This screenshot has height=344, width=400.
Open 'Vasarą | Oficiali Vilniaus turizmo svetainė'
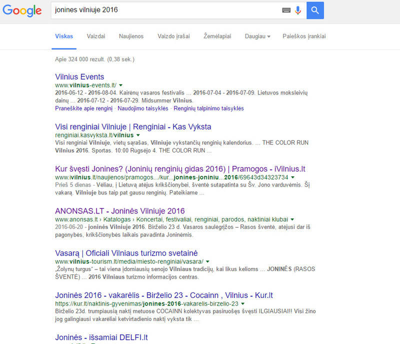pos(126,253)
